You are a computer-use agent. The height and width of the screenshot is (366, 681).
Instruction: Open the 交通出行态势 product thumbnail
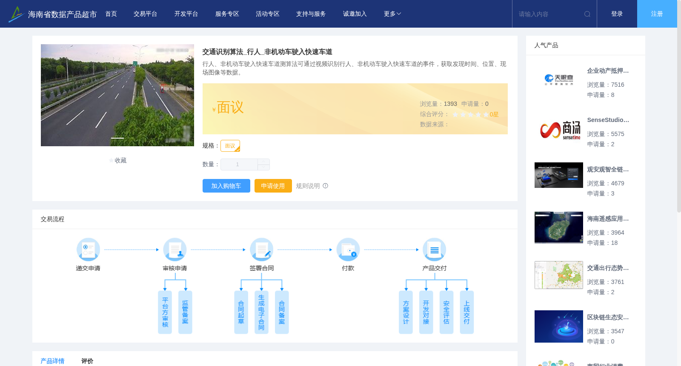[559, 275]
